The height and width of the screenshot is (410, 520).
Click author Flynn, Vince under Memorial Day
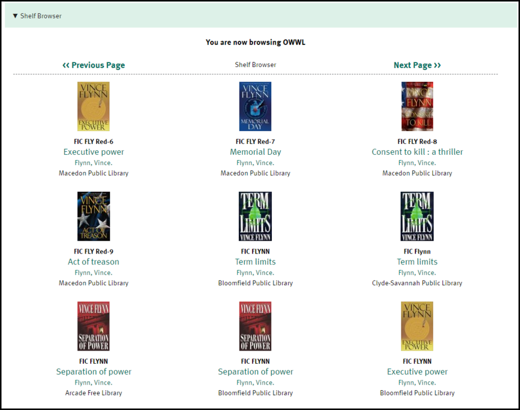255,163
